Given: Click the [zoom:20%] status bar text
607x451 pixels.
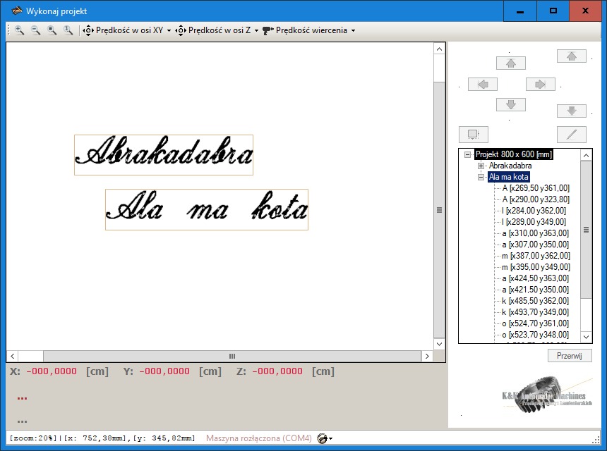Looking at the screenshot, I should [33, 438].
